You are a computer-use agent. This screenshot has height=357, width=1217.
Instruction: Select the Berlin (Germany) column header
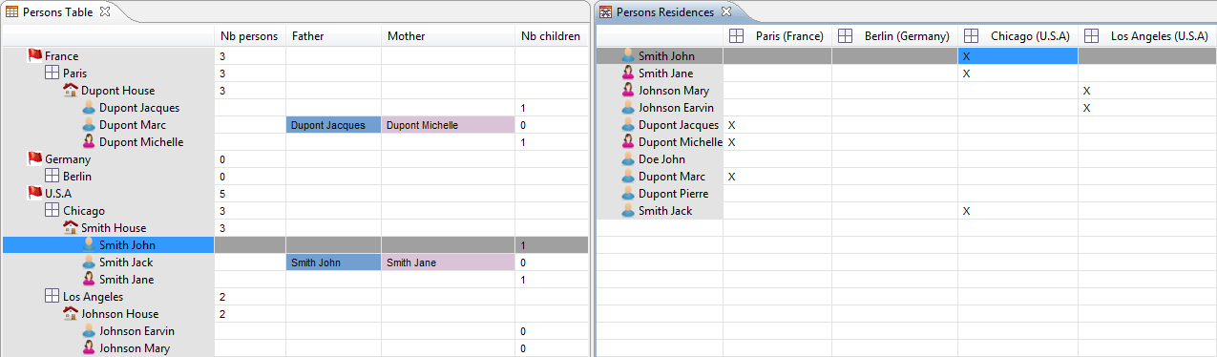894,36
